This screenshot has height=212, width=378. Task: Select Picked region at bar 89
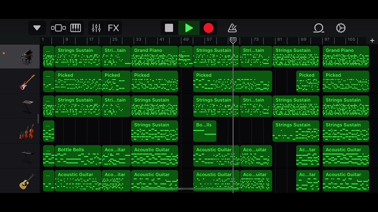pyautogui.click(x=308, y=82)
